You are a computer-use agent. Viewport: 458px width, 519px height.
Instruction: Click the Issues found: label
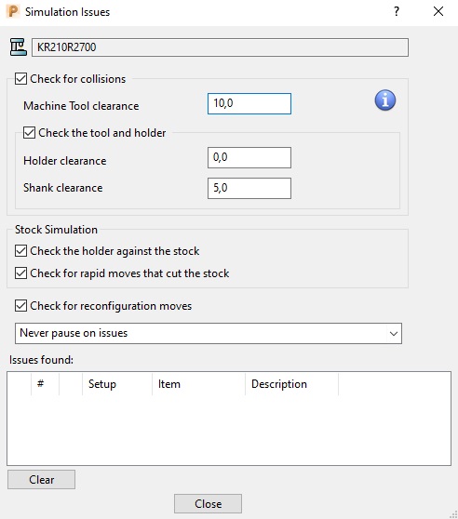(41, 359)
